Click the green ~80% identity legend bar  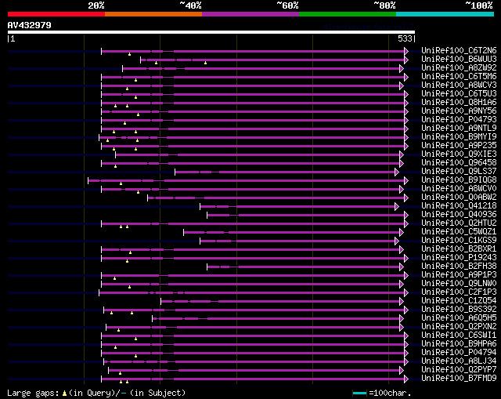point(348,14)
